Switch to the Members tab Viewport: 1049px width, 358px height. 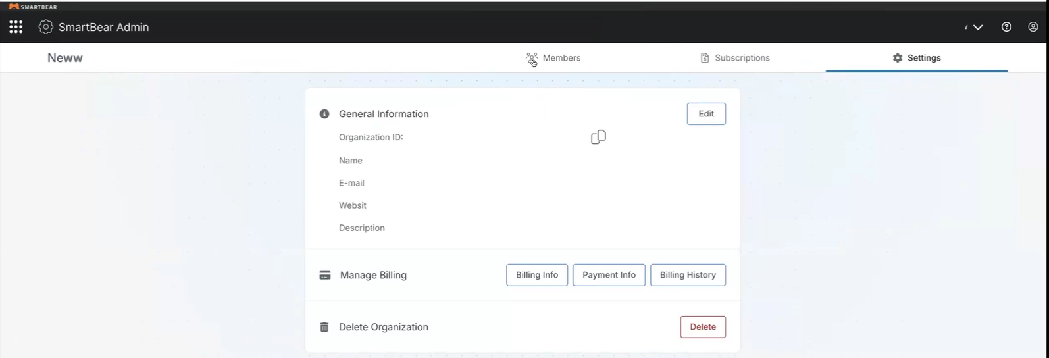pos(553,58)
